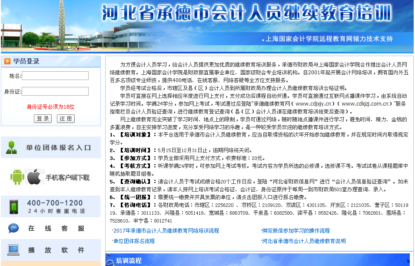
Task: Click the group registration person icon
Action: (12, 147)
